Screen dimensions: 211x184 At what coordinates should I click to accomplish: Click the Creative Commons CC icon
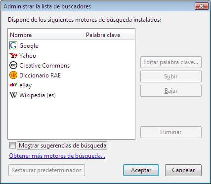click(x=13, y=65)
